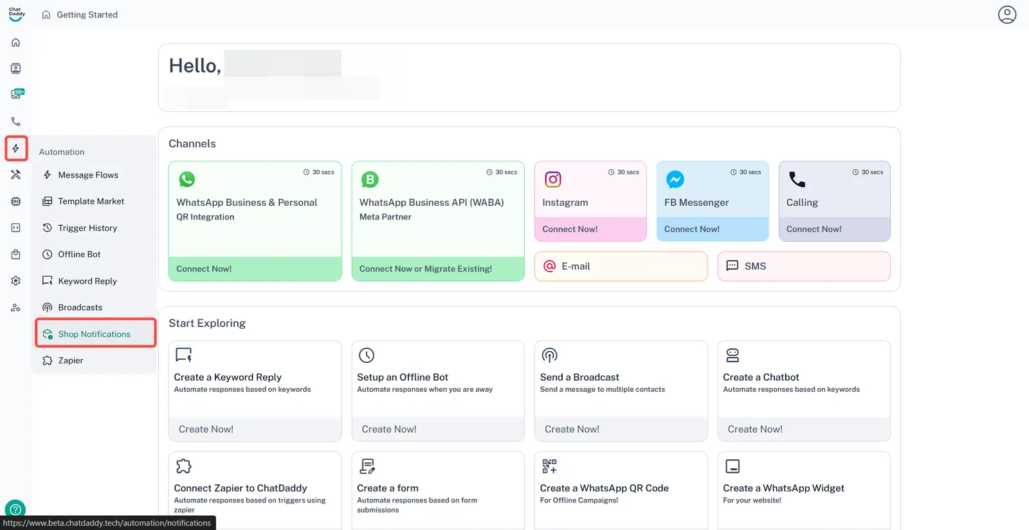Click the home icon in left sidebar

tap(16, 42)
